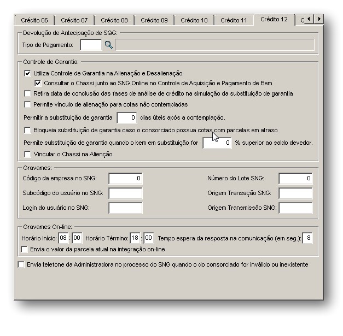Click the Gravames On-line group label
The width and height of the screenshot is (343, 336).
tap(48, 227)
